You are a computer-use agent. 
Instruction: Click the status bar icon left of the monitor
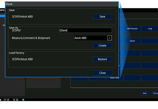pyautogui.click(x=4, y=100)
